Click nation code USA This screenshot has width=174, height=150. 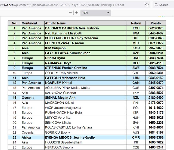click(136, 33)
